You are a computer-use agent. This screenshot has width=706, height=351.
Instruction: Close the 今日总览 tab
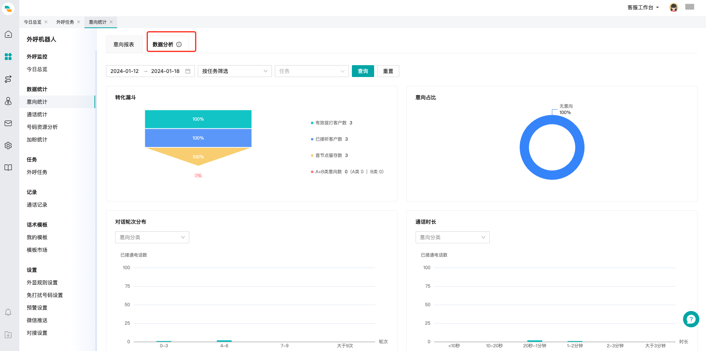(46, 22)
